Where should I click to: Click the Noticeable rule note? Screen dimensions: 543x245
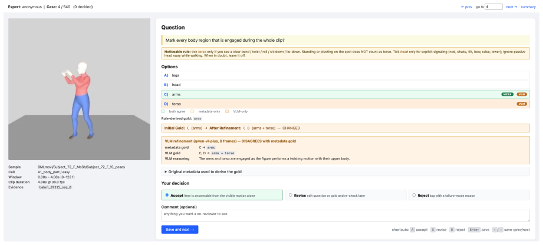345,53
